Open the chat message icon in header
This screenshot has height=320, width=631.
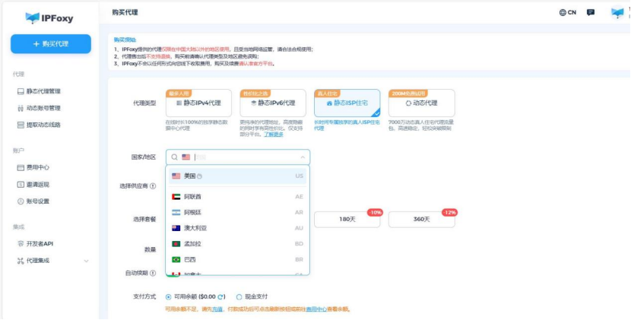[x=591, y=13]
